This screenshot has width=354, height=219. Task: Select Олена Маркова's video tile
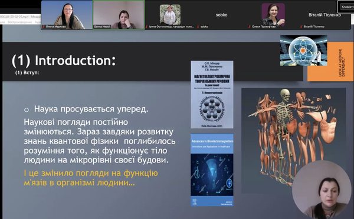(67, 15)
